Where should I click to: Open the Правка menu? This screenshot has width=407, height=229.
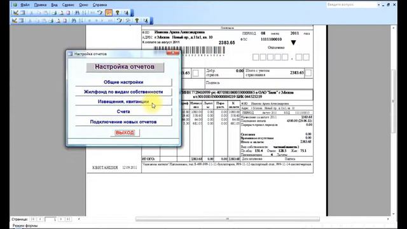point(40,4)
